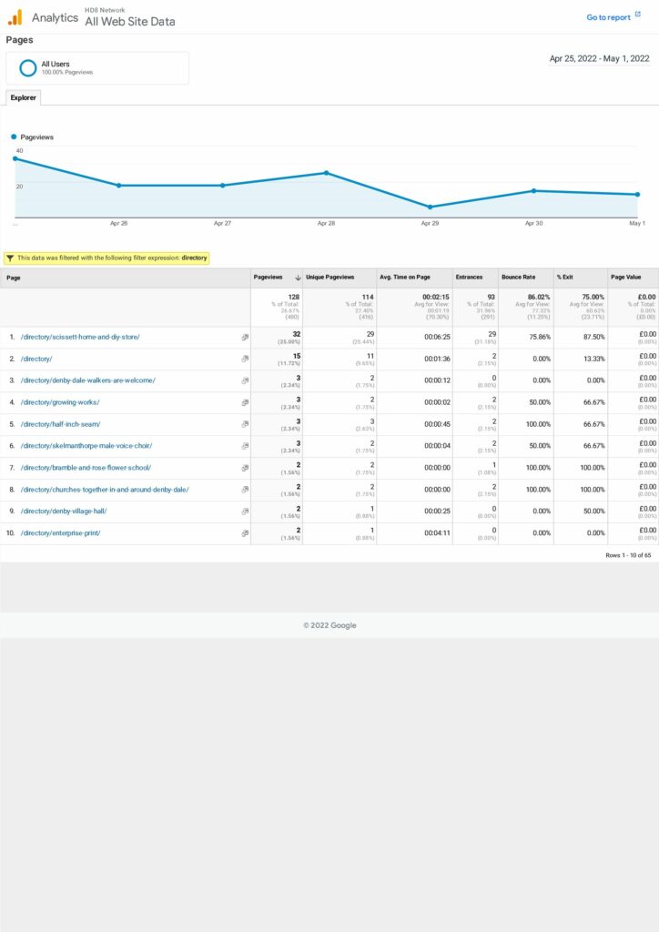Toggle the Pageviews legend dot in chart
The height and width of the screenshot is (932, 659).
pyautogui.click(x=14, y=137)
